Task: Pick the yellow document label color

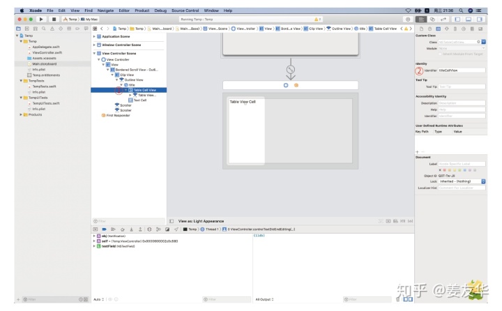Action: coord(455,170)
